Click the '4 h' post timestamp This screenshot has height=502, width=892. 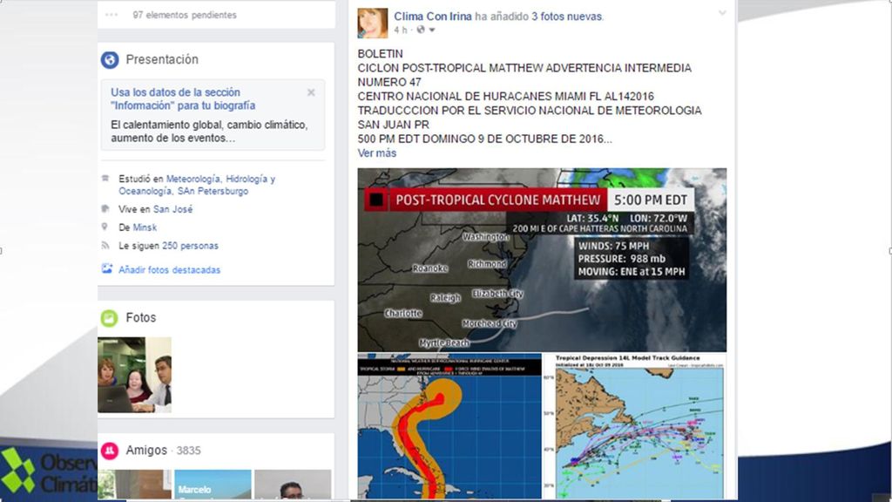point(401,30)
